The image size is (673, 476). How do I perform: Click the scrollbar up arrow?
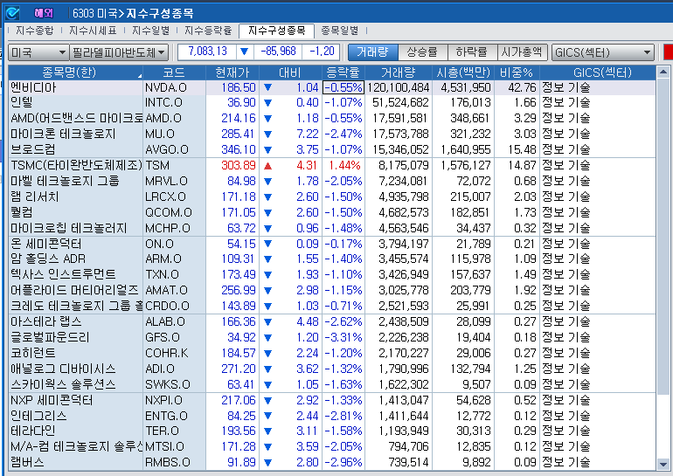tap(663, 72)
